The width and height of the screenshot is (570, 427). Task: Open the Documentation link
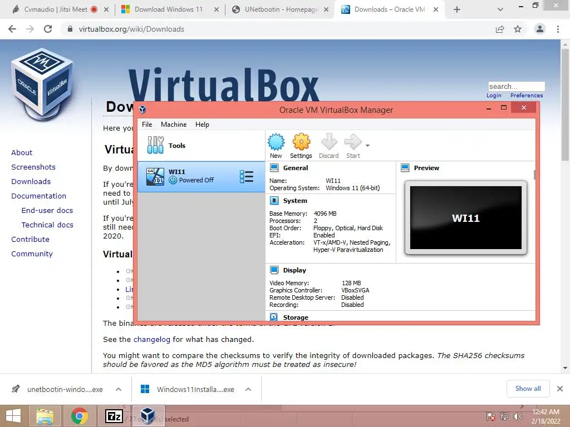coord(38,196)
